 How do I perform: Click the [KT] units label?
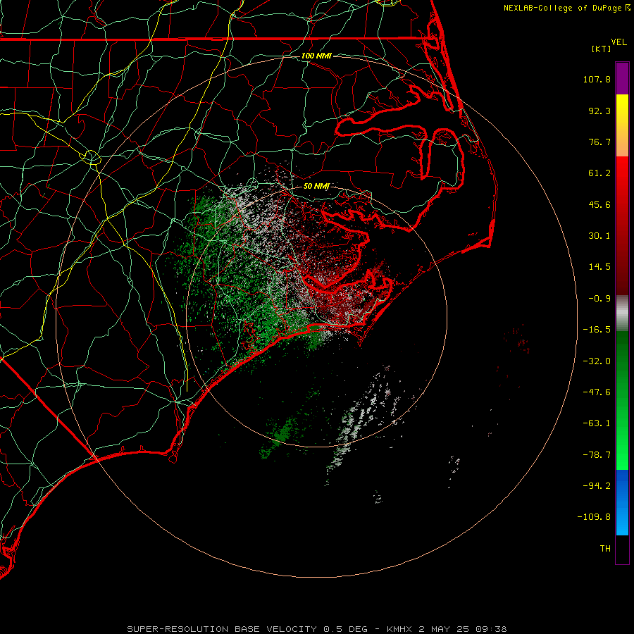pyautogui.click(x=602, y=49)
